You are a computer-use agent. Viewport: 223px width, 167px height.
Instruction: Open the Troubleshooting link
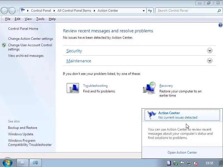click(95, 86)
